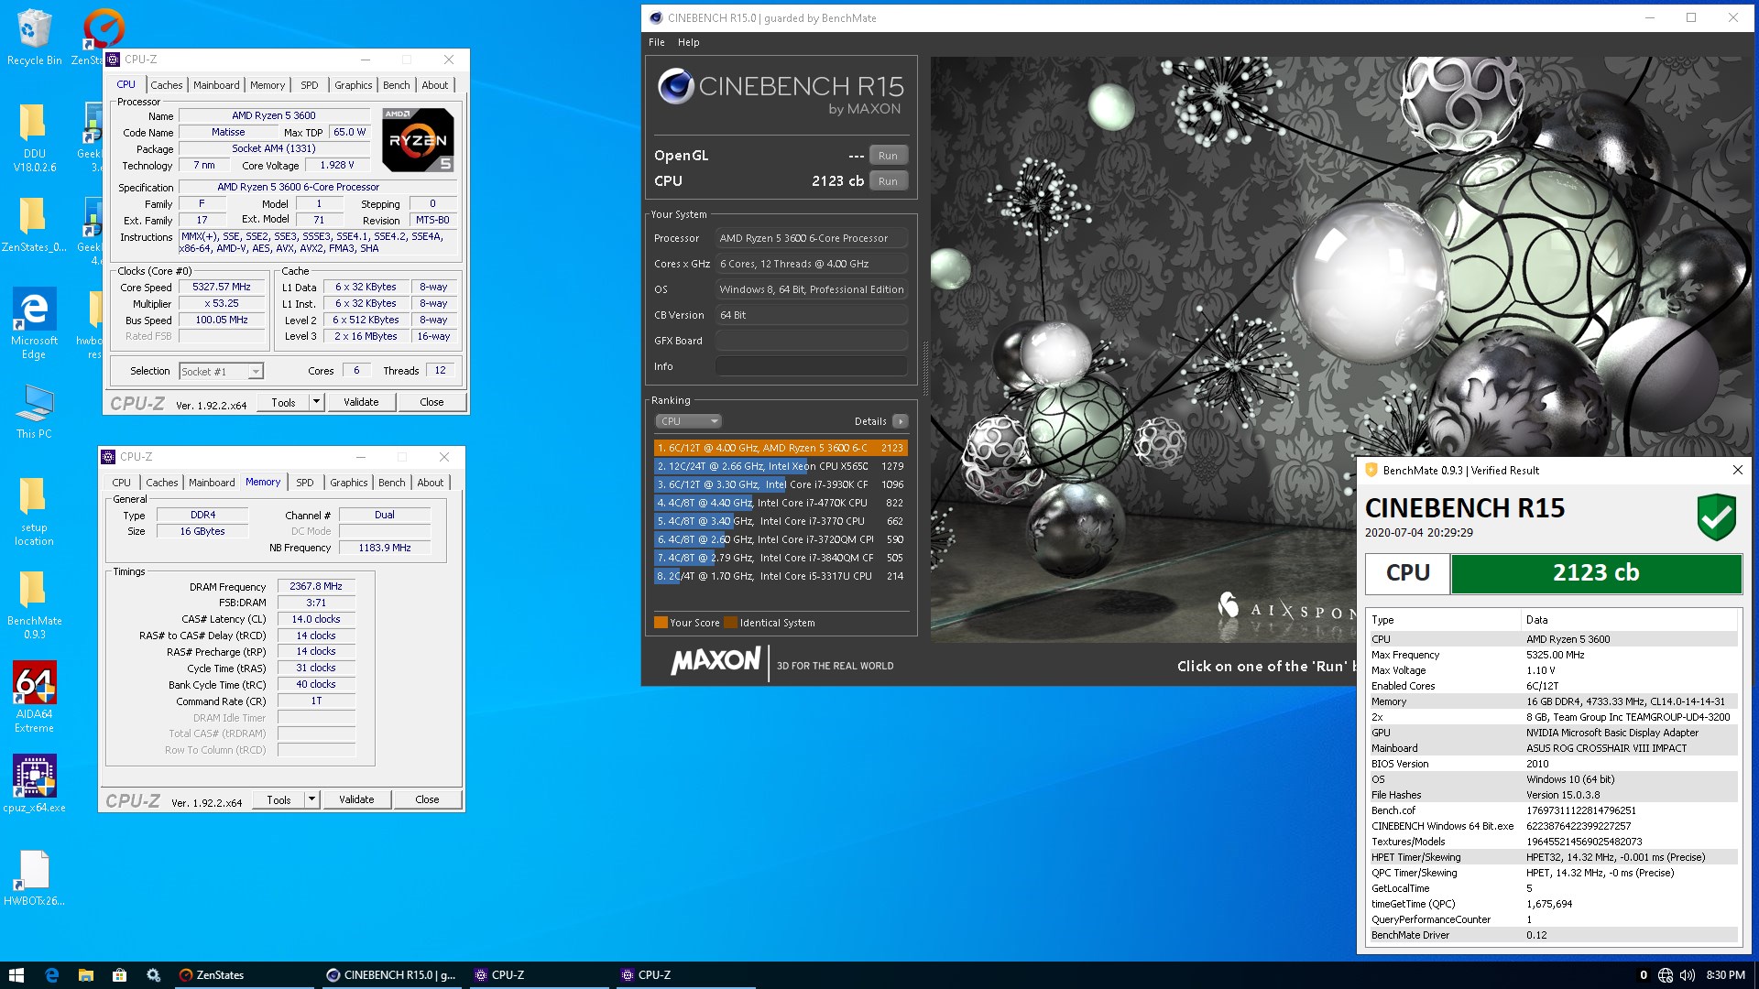This screenshot has width=1759, height=989.
Task: Open the DDU V18.0.2.6 folder icon
Action: coord(34,137)
